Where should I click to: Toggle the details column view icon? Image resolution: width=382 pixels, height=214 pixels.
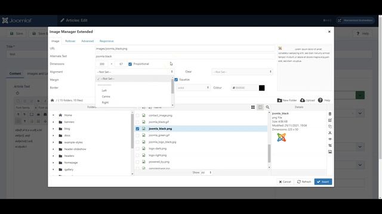point(260,107)
